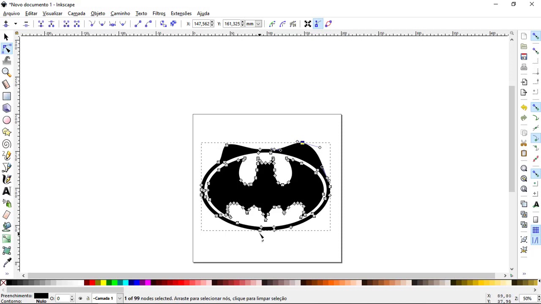Expand the Camada 1 layer dropdown
This screenshot has height=304, width=541.
point(120,299)
